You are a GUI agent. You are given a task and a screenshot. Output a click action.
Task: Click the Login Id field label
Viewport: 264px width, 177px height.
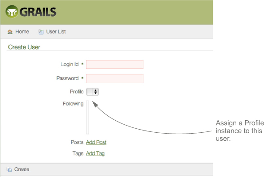pyautogui.click(x=69, y=64)
